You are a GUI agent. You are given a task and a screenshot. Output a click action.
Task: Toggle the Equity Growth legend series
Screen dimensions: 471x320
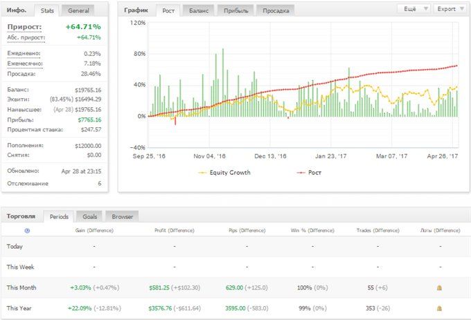pos(224,172)
